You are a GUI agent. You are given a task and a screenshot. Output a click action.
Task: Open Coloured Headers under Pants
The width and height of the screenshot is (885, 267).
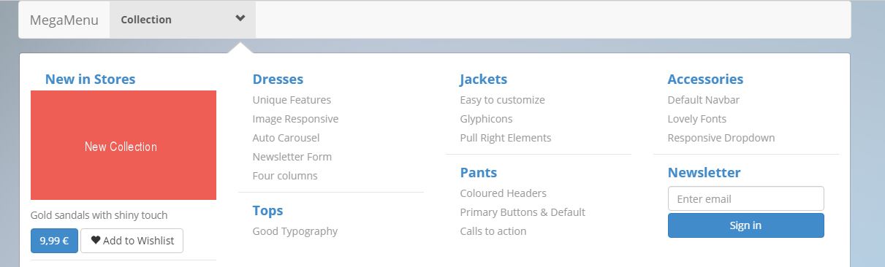click(x=503, y=193)
